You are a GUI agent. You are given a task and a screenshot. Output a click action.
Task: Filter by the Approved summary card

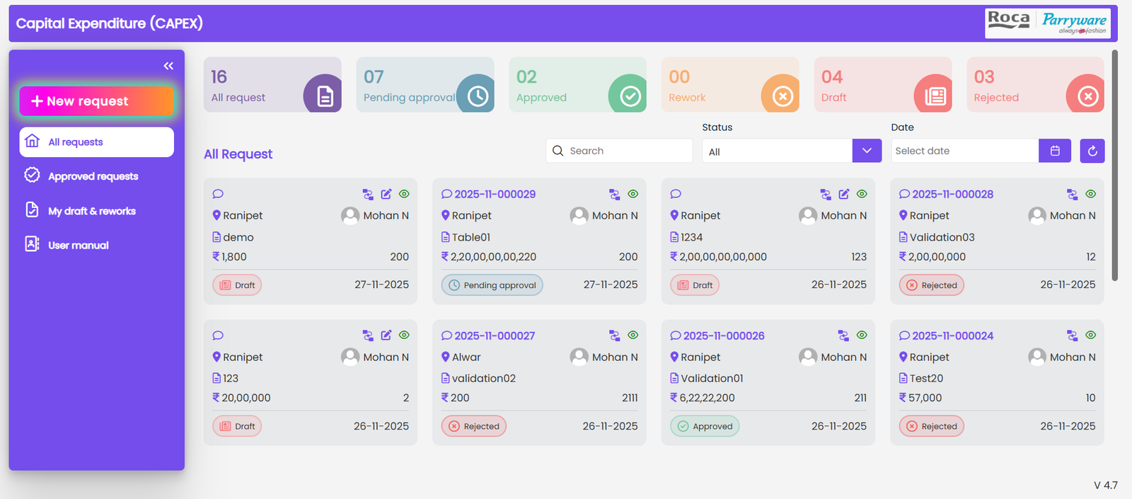pyautogui.click(x=578, y=85)
